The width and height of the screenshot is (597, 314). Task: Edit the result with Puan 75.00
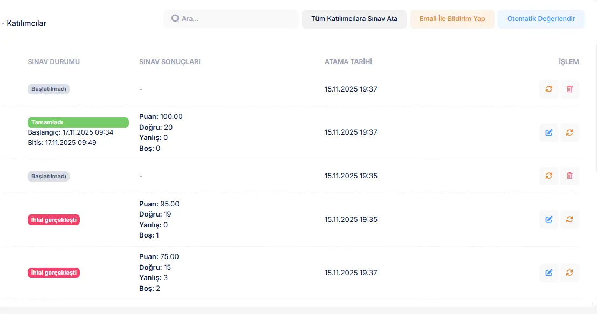tap(548, 273)
